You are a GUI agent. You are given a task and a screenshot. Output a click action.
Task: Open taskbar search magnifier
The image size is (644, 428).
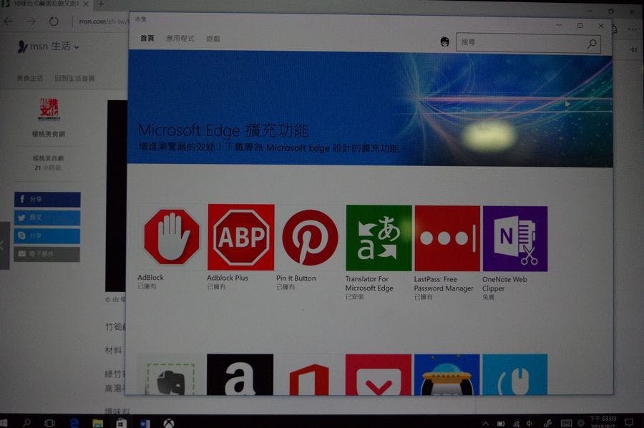pos(26,423)
